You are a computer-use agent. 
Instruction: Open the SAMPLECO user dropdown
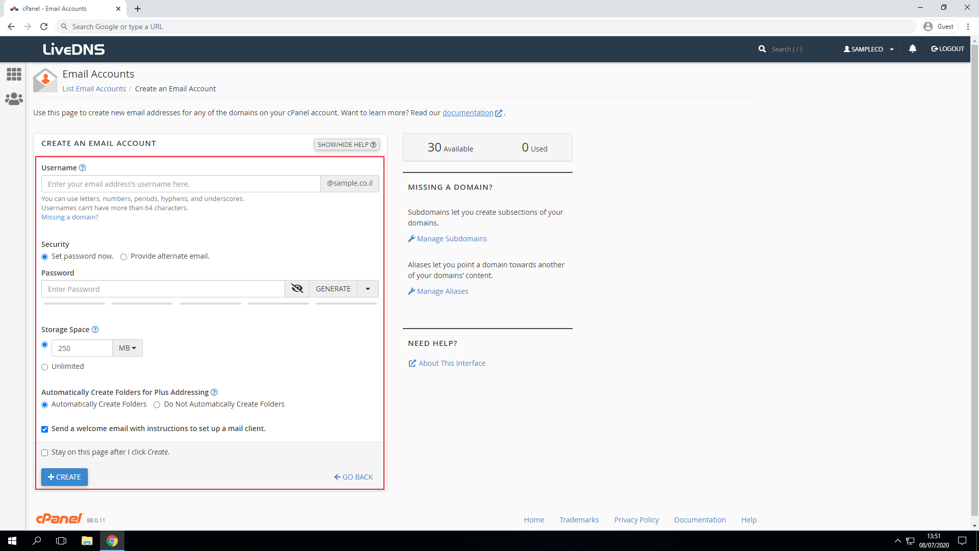click(868, 49)
